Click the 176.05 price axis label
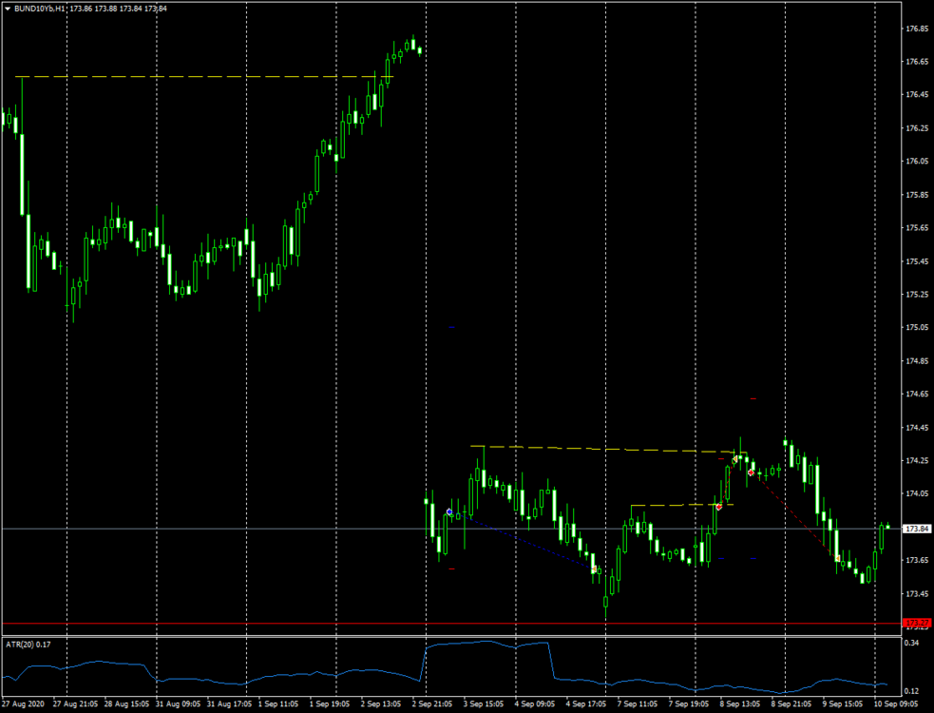The image size is (934, 713). [917, 161]
